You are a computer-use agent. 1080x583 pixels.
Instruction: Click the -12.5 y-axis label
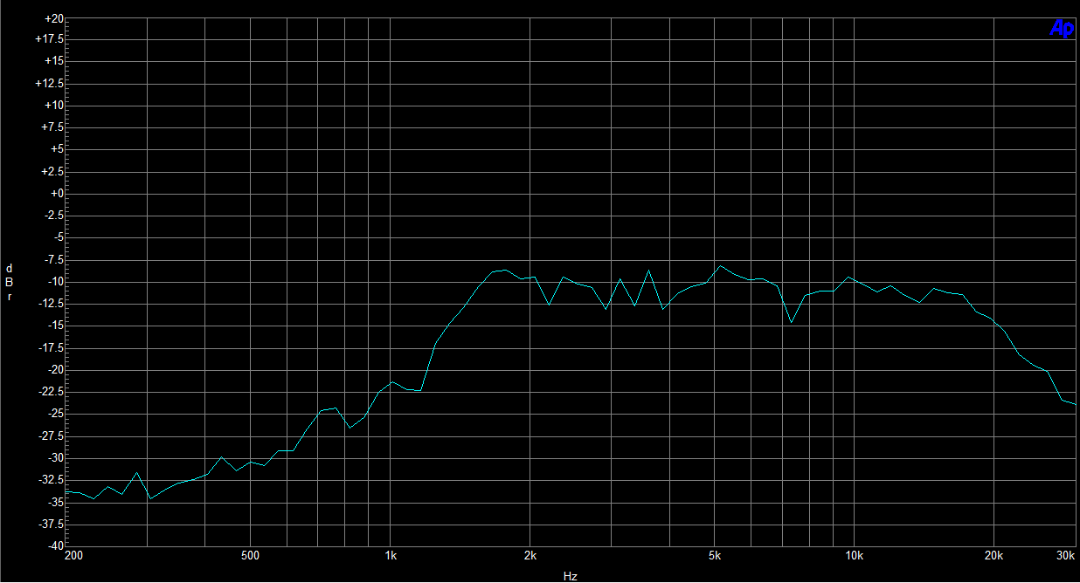point(50,303)
